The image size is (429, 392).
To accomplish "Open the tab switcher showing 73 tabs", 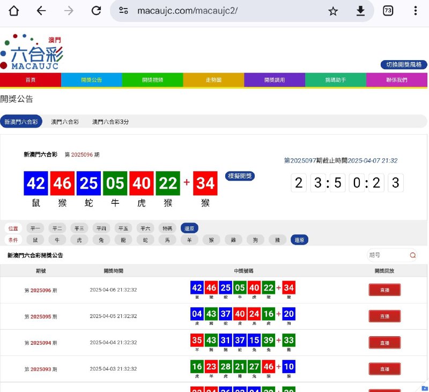I will [388, 11].
